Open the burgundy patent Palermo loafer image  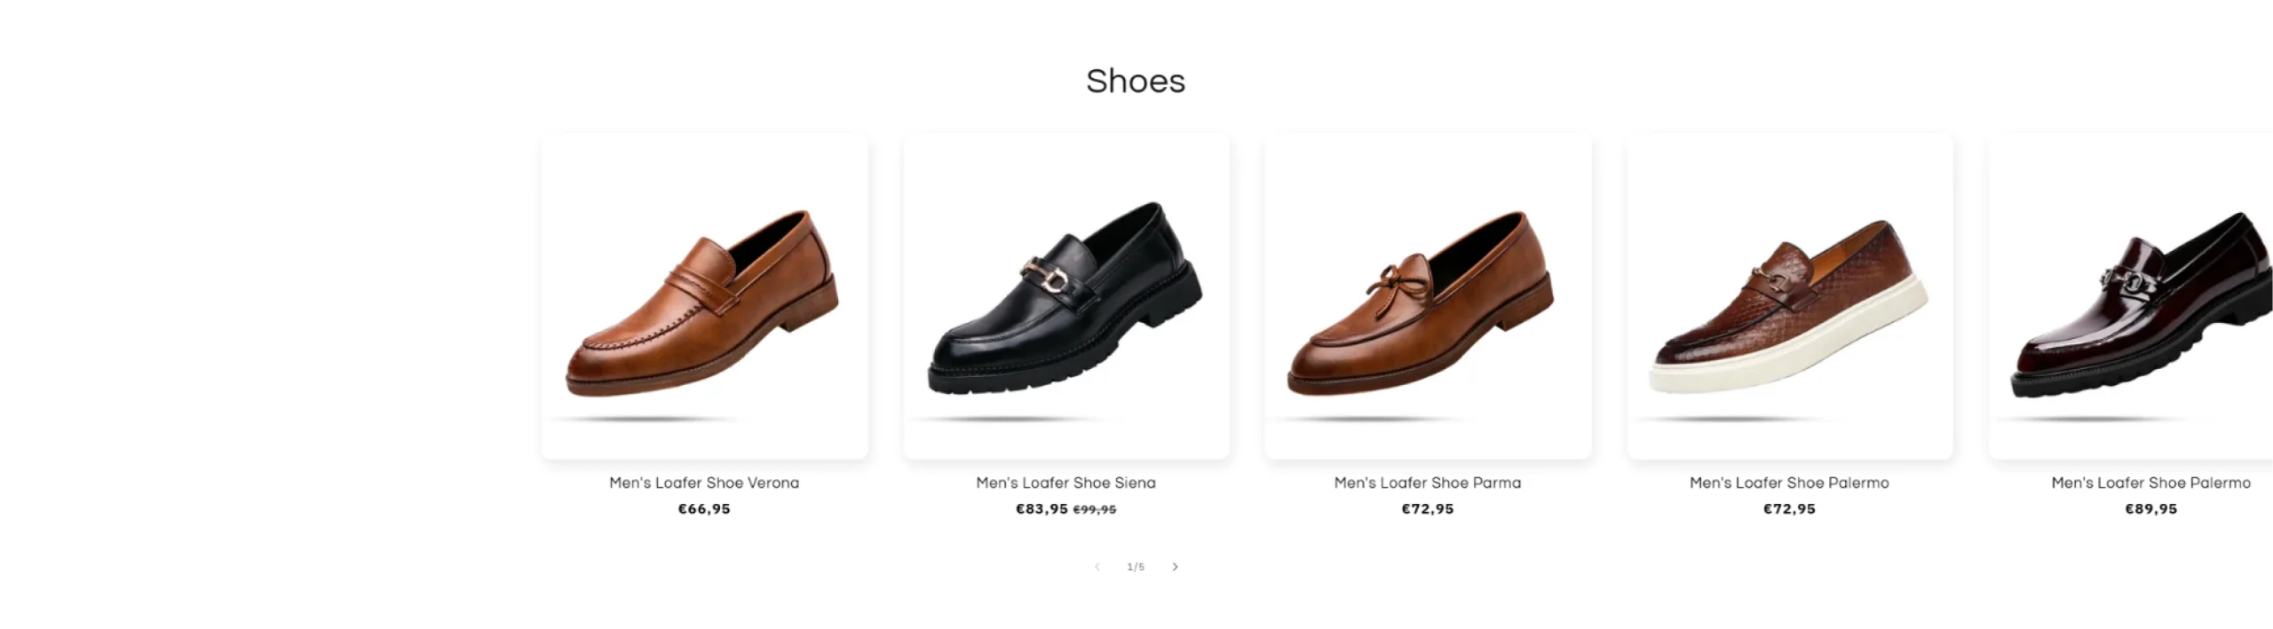[2140, 296]
